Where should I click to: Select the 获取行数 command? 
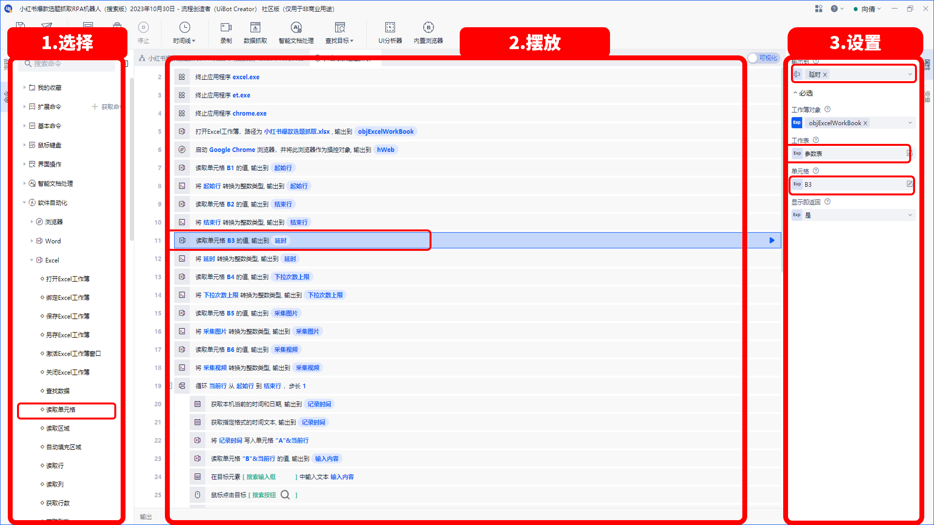58,503
